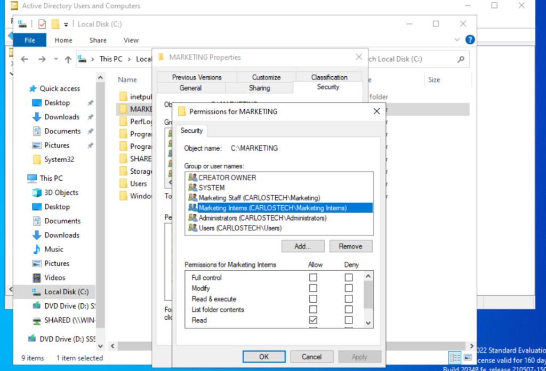546x371 pixels.
Task: Click the Music note icon in sidebar
Action: point(36,249)
